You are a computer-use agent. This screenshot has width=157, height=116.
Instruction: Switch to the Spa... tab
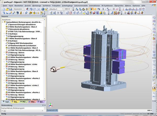click(41, 102)
